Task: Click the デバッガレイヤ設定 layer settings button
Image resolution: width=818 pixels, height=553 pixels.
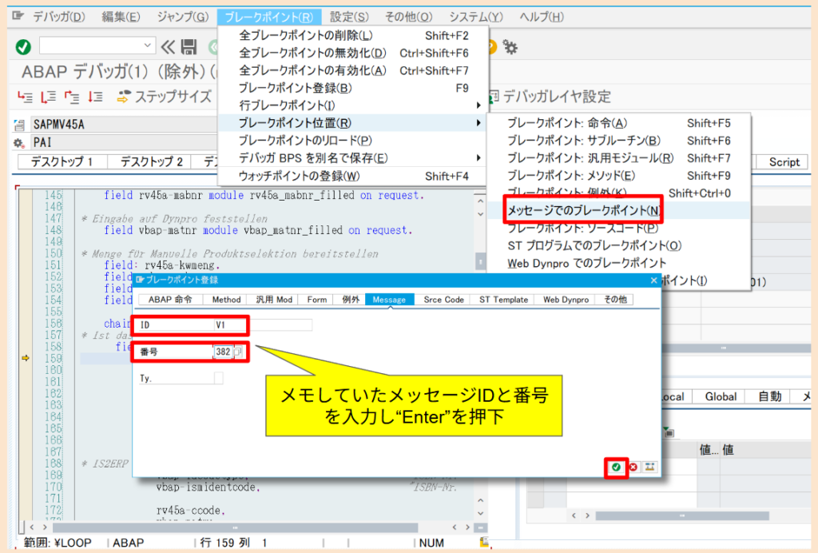Action: pos(550,97)
